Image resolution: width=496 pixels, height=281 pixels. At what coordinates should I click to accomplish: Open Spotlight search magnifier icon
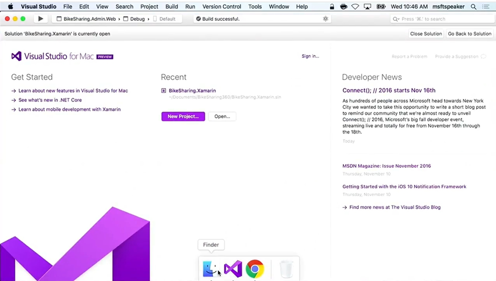[x=474, y=6]
